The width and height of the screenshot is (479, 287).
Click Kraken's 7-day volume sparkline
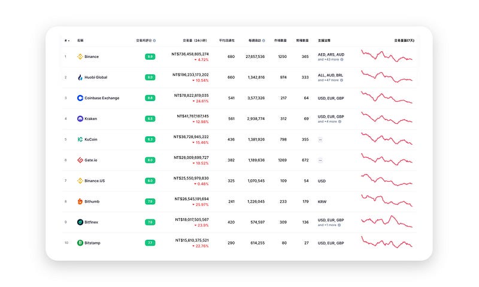click(x=387, y=118)
